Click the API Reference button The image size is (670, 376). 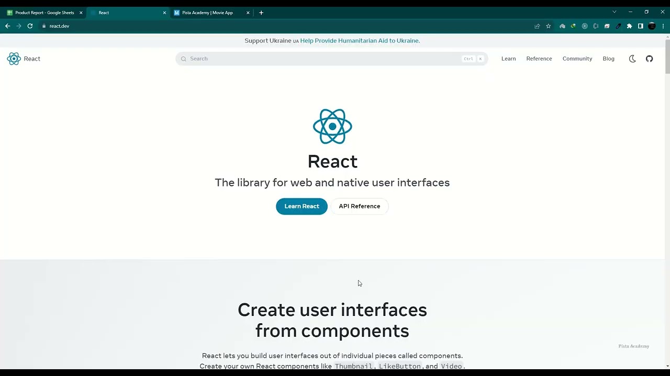[x=359, y=206]
